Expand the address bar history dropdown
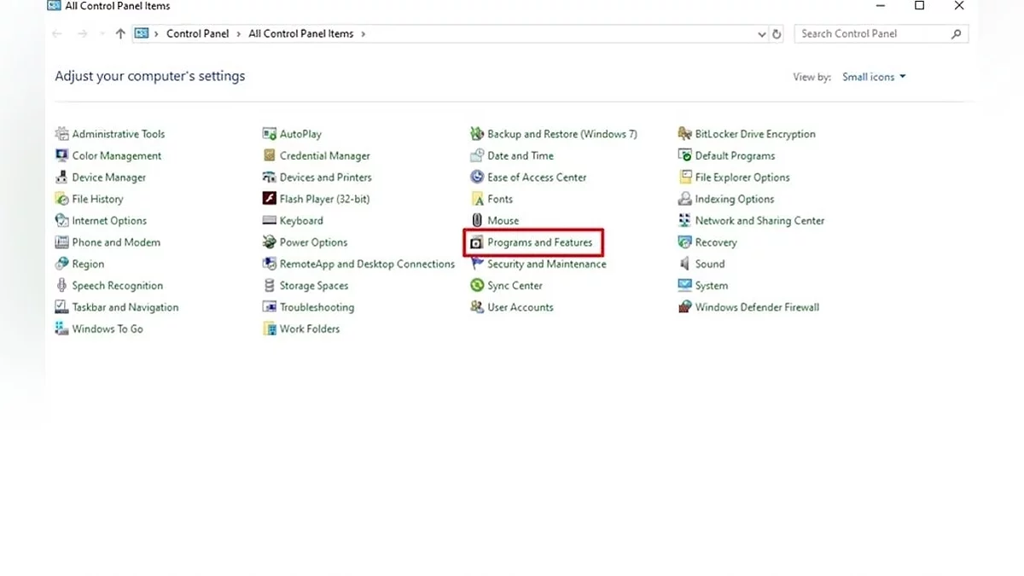Viewport: 1024px width, 576px height. [x=762, y=34]
